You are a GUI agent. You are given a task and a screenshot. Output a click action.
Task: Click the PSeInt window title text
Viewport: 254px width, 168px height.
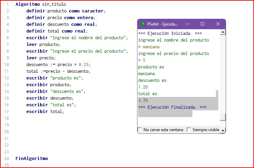(162, 24)
